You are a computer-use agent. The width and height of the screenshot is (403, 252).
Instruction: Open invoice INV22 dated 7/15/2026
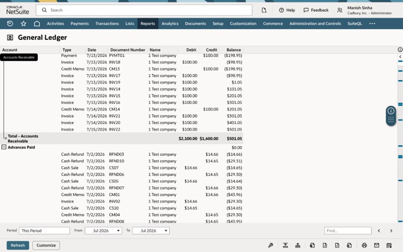coord(114,129)
